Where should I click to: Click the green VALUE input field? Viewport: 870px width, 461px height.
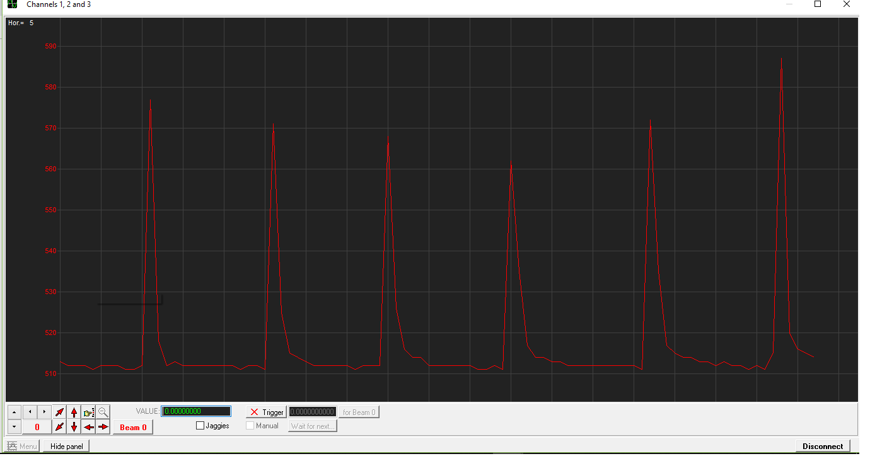(196, 411)
